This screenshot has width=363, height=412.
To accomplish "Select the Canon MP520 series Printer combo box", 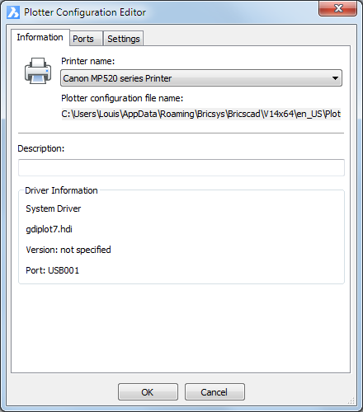I will point(201,78).
